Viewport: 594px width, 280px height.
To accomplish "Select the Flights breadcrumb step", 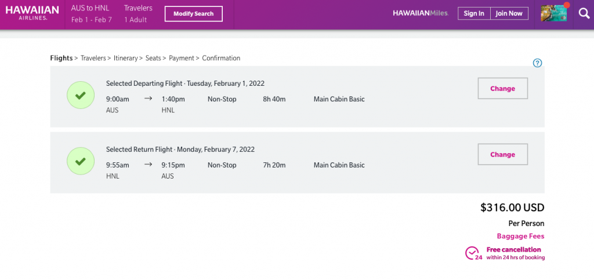I will [x=61, y=58].
